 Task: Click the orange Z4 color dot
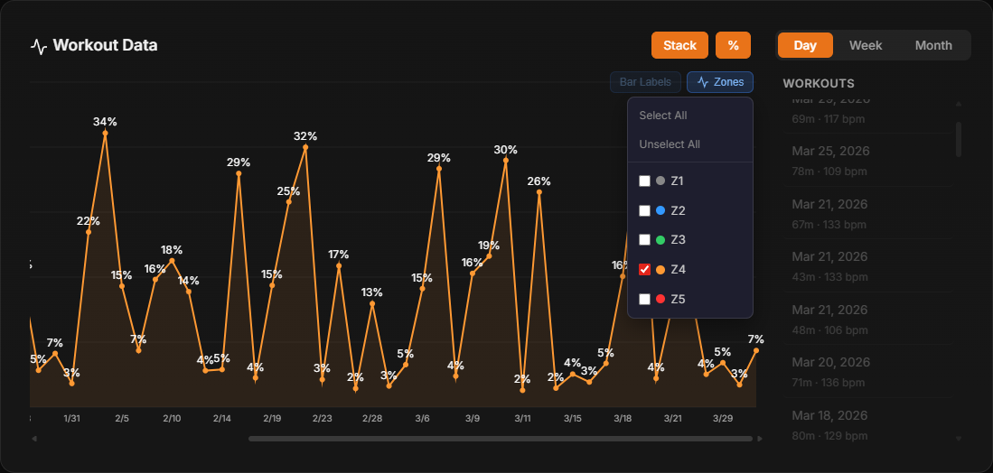click(660, 269)
